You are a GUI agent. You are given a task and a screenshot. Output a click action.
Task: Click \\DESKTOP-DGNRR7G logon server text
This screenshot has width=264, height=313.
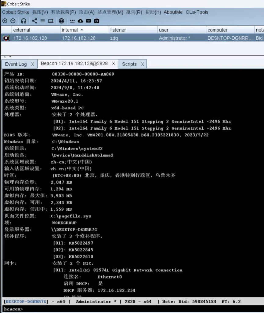[x=74, y=230]
